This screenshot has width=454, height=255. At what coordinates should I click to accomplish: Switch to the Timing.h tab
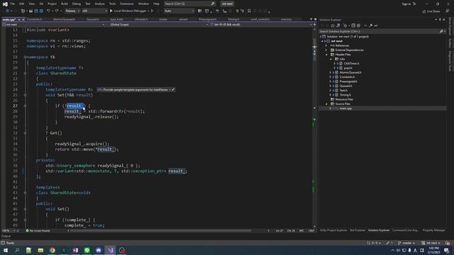pyautogui.click(x=233, y=19)
